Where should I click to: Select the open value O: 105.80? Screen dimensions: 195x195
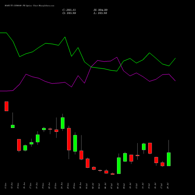(x=69, y=13)
